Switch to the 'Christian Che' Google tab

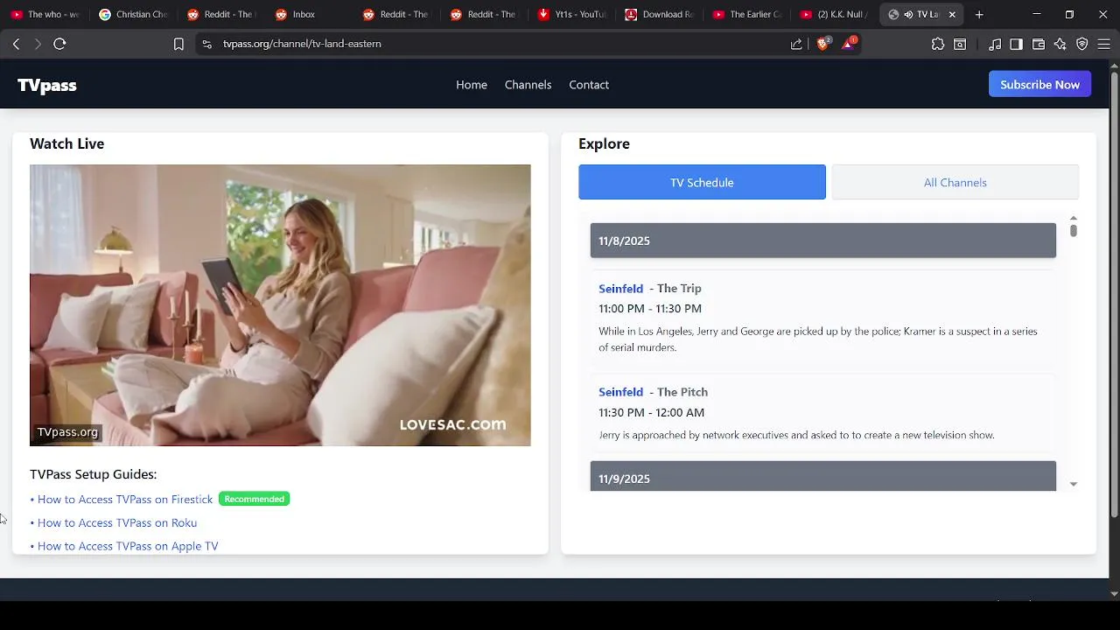pos(133,14)
